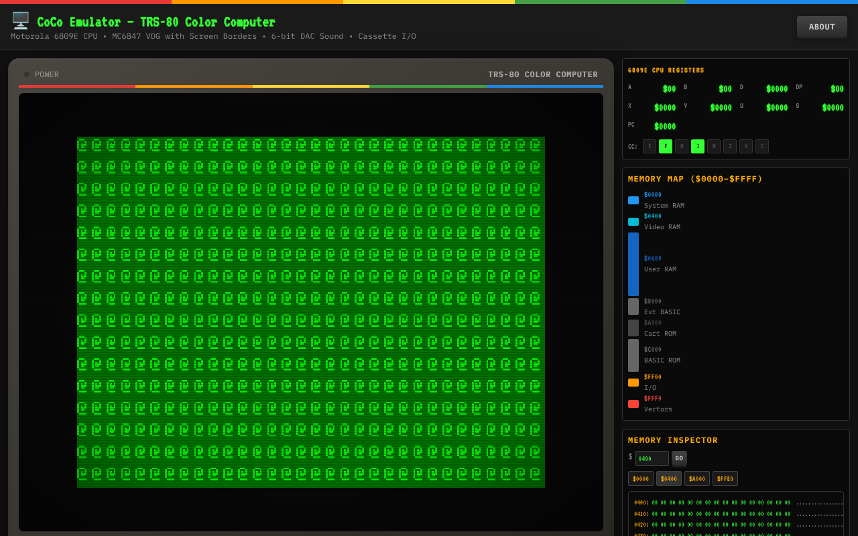Viewport: 858px width, 536px height.
Task: Click the I/O block in the memory map
Action: pyautogui.click(x=633, y=382)
